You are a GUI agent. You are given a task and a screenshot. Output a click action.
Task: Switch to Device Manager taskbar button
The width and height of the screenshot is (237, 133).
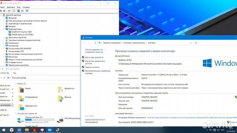(x=57, y=130)
